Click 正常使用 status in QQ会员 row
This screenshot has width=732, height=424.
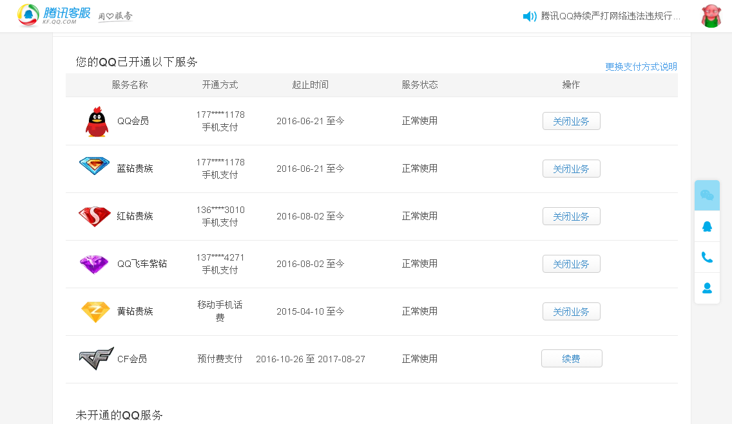tap(419, 121)
